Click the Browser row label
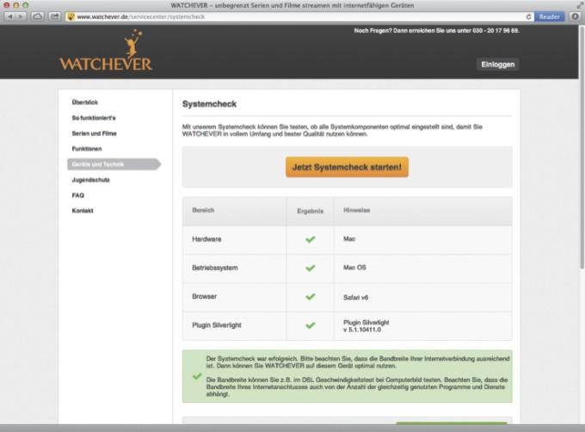The image size is (585, 432). pyautogui.click(x=204, y=297)
